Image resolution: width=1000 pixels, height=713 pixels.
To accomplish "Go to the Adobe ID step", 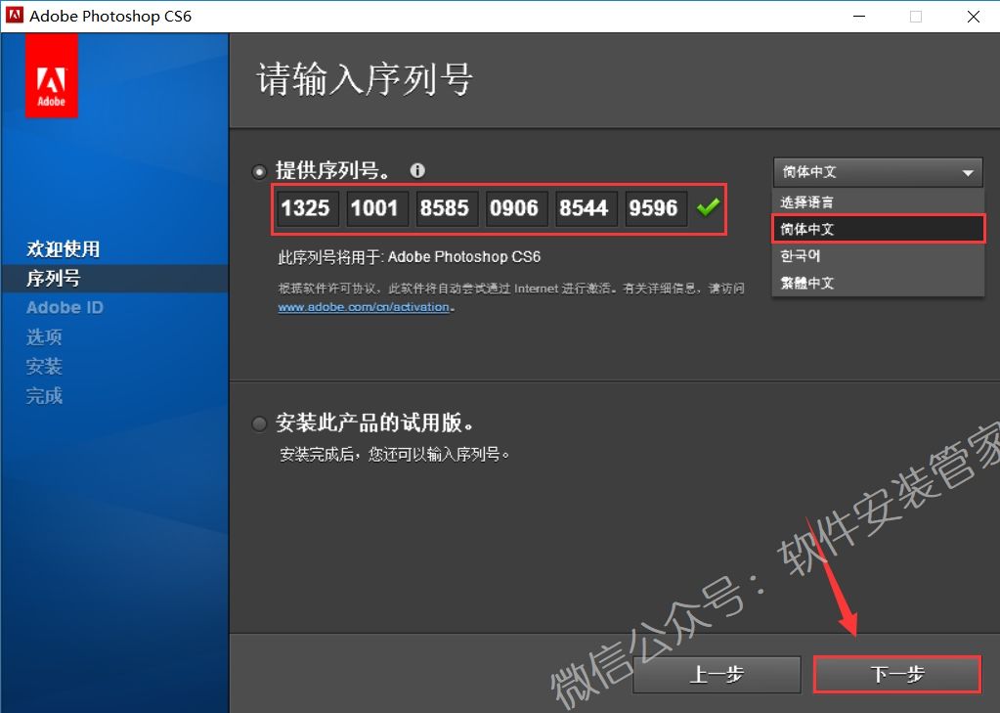I will tap(65, 307).
